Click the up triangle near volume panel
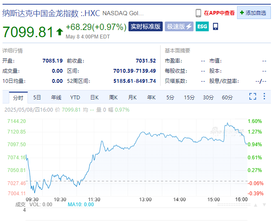 pos(255,205)
